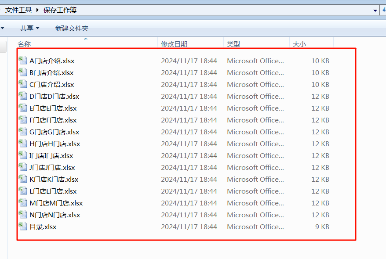This screenshot has height=259, width=386.
Task: Select the 目录.xlsx file icon
Action: click(23, 227)
